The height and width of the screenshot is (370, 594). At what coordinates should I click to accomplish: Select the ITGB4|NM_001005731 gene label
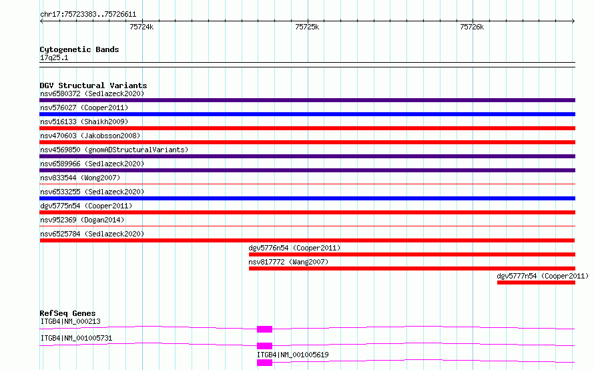[77, 338]
